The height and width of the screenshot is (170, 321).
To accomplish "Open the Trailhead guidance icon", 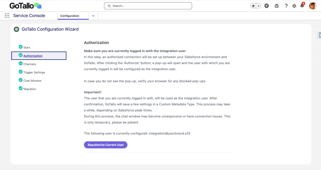I will point(277,6).
